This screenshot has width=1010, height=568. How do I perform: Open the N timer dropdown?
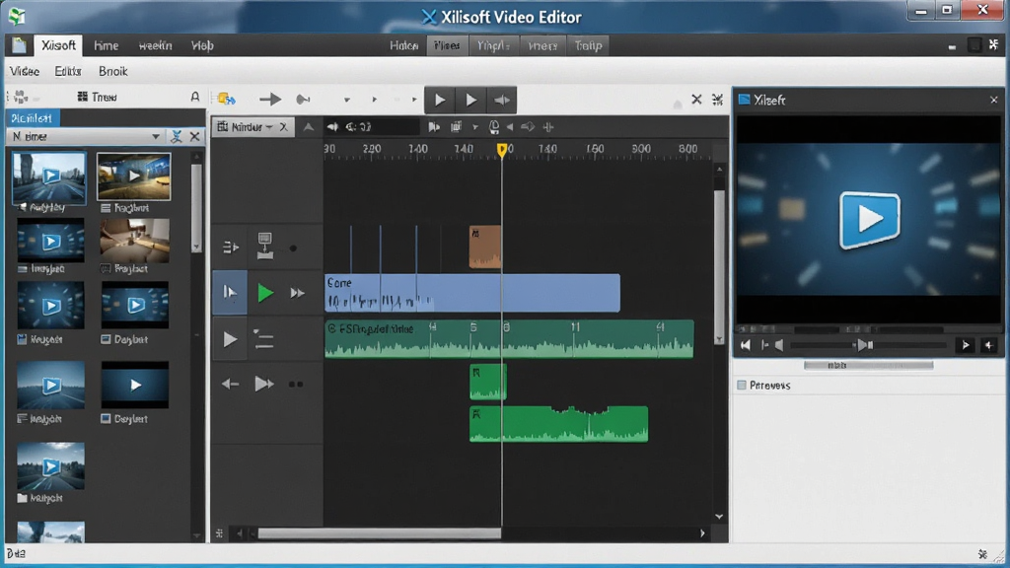click(155, 136)
